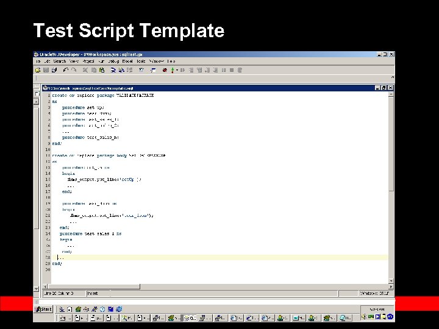Click line 24 'procedure test_sales_1 is'
Image resolution: width=439 pixels, height=329 pixels.
coord(90,233)
